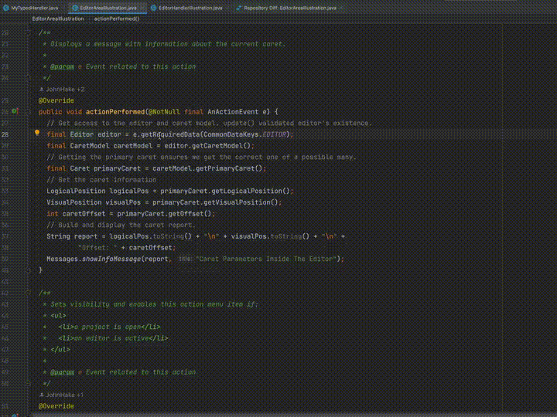Image resolution: width=557 pixels, height=417 pixels.
Task: Click getLogicalPosition() call
Action: (x=251, y=192)
